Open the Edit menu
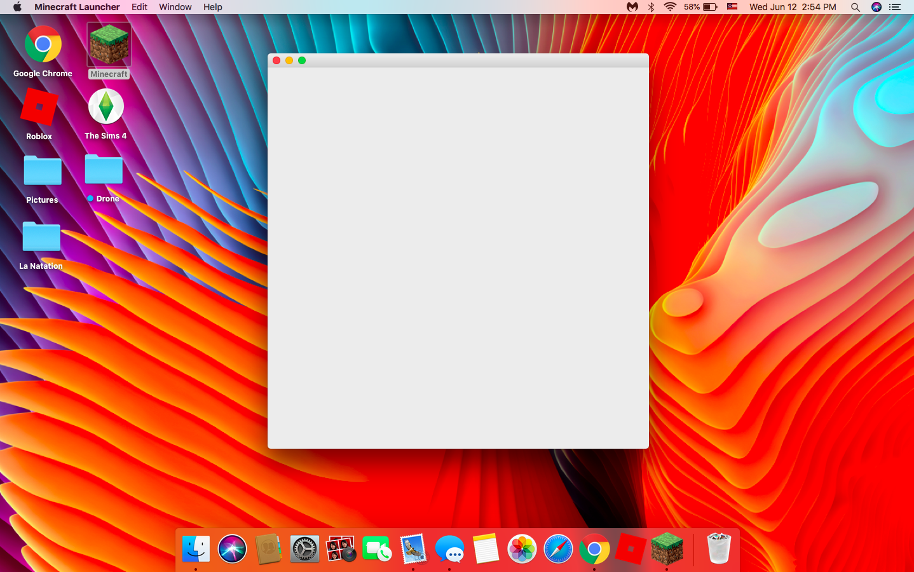 tap(139, 7)
